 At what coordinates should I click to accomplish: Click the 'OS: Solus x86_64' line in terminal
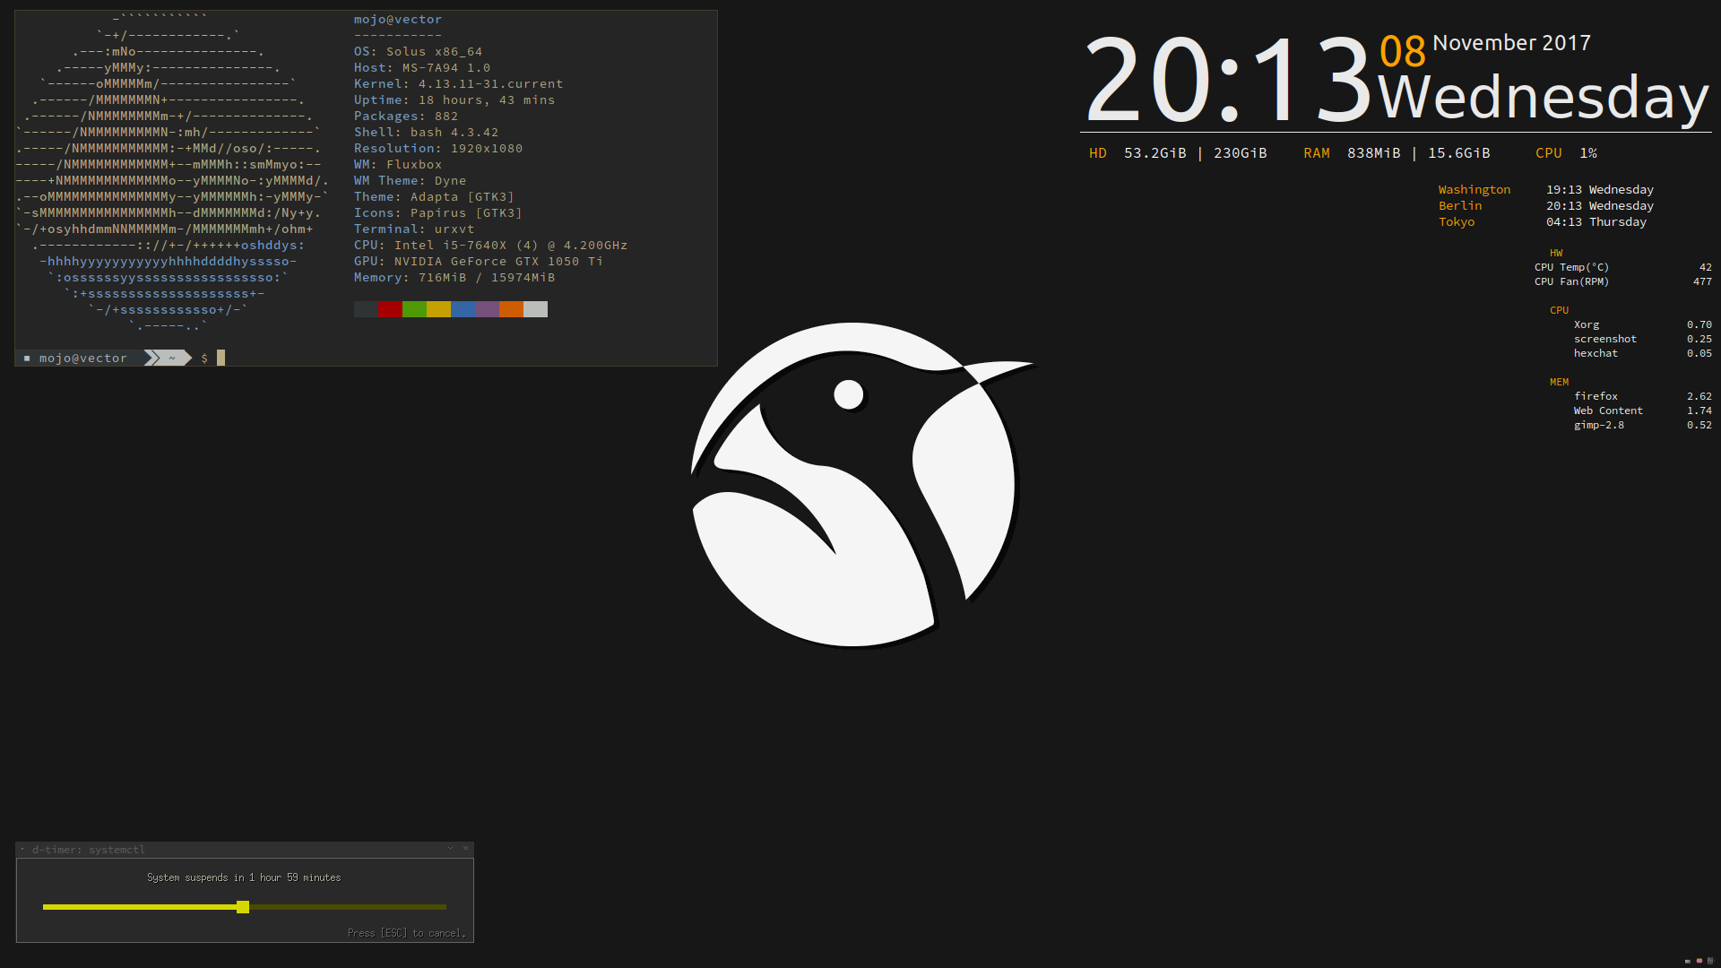coord(418,52)
